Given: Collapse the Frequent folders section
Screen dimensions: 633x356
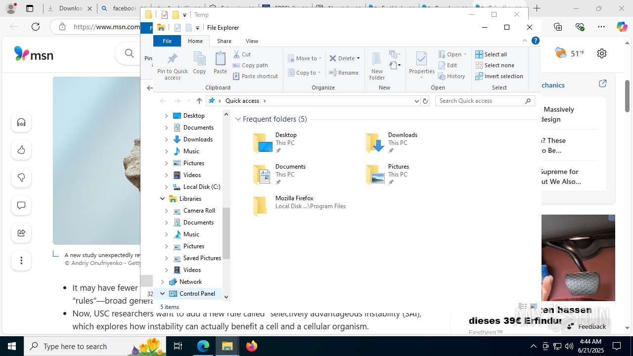Looking at the screenshot, I should [x=238, y=119].
